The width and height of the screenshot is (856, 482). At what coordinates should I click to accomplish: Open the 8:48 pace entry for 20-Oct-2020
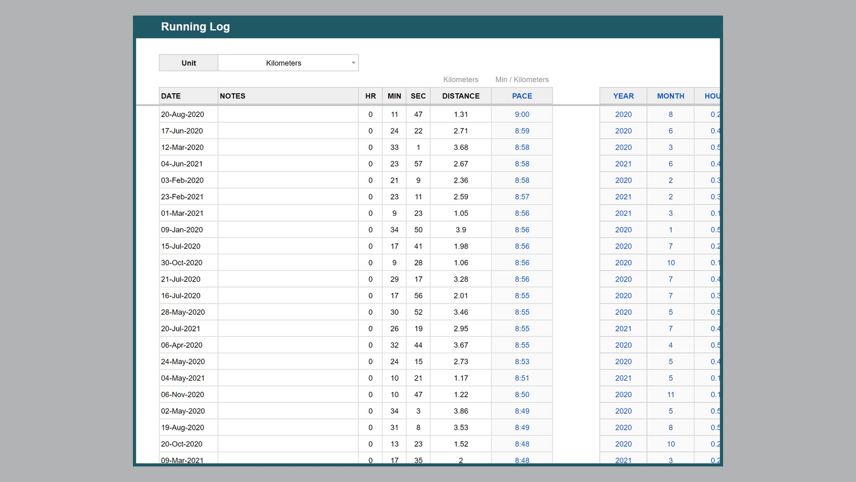[x=521, y=443]
